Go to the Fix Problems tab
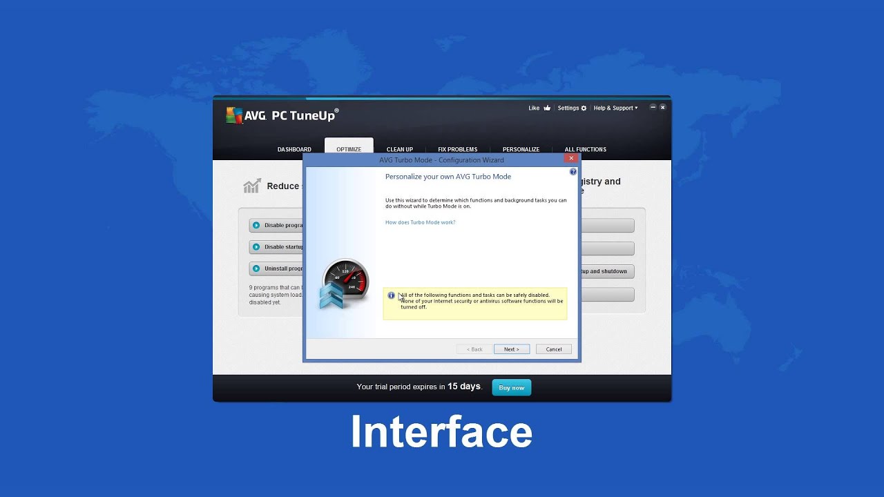Viewport: 884px width, 497px height. pos(458,149)
